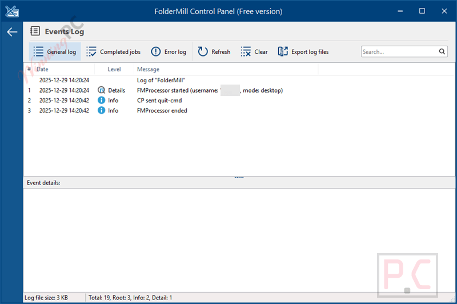
Task: Switch to the General log tab
Action: point(55,51)
